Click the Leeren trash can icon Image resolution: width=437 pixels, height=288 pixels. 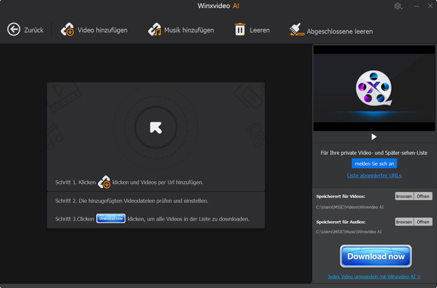point(240,29)
